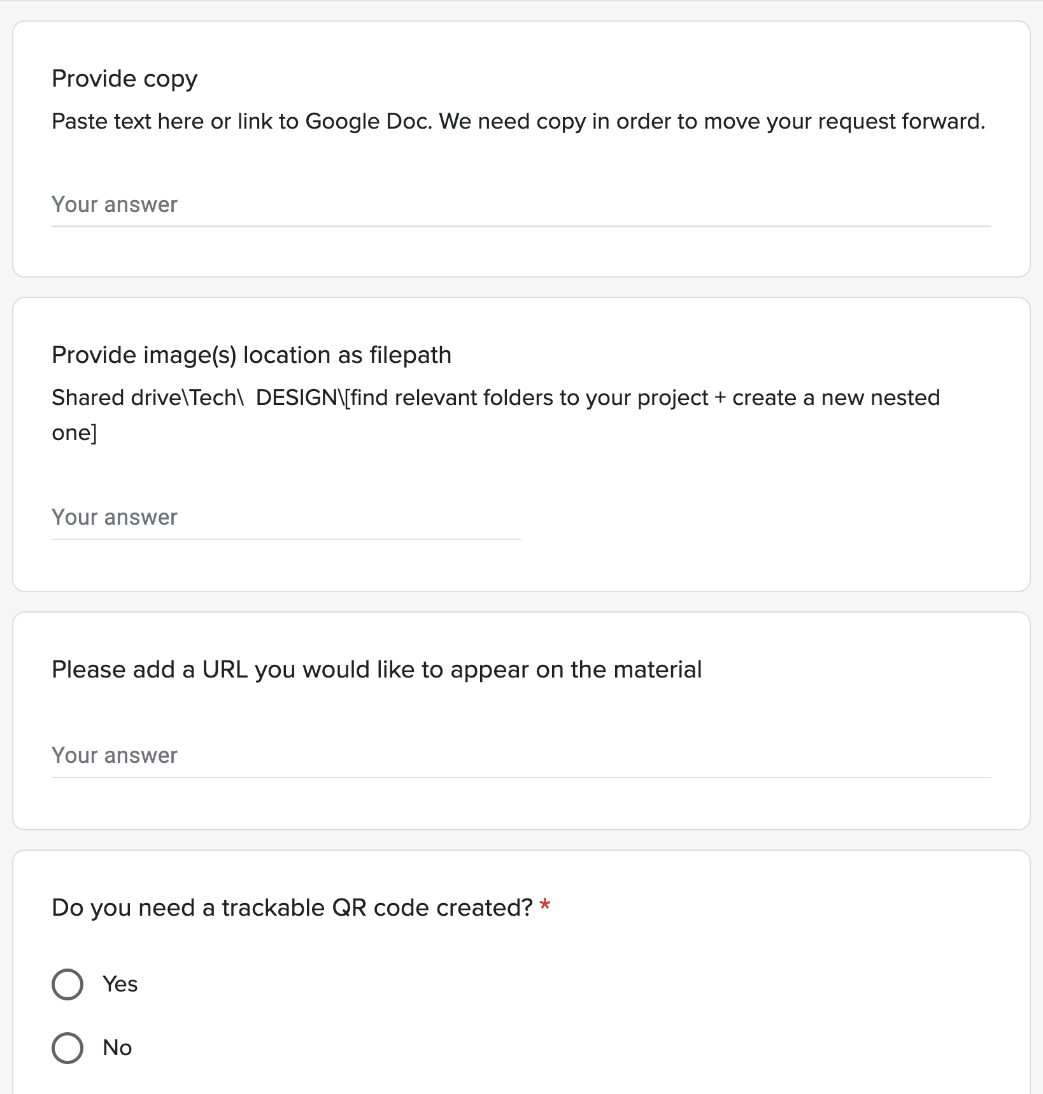Click the 'Please add a URL' question title

click(376, 670)
